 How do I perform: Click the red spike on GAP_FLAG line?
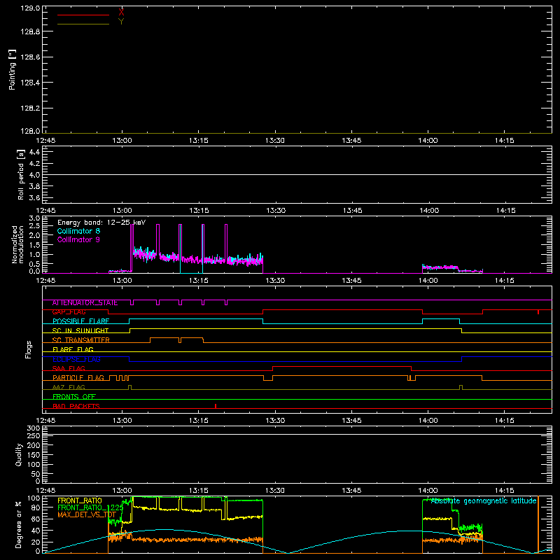point(538,312)
